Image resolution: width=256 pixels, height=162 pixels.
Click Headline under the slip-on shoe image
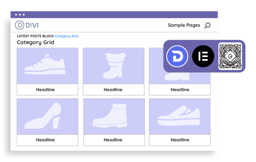[180, 140]
